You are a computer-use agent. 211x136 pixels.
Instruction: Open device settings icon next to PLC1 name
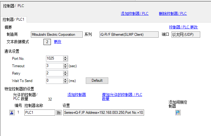59,113
